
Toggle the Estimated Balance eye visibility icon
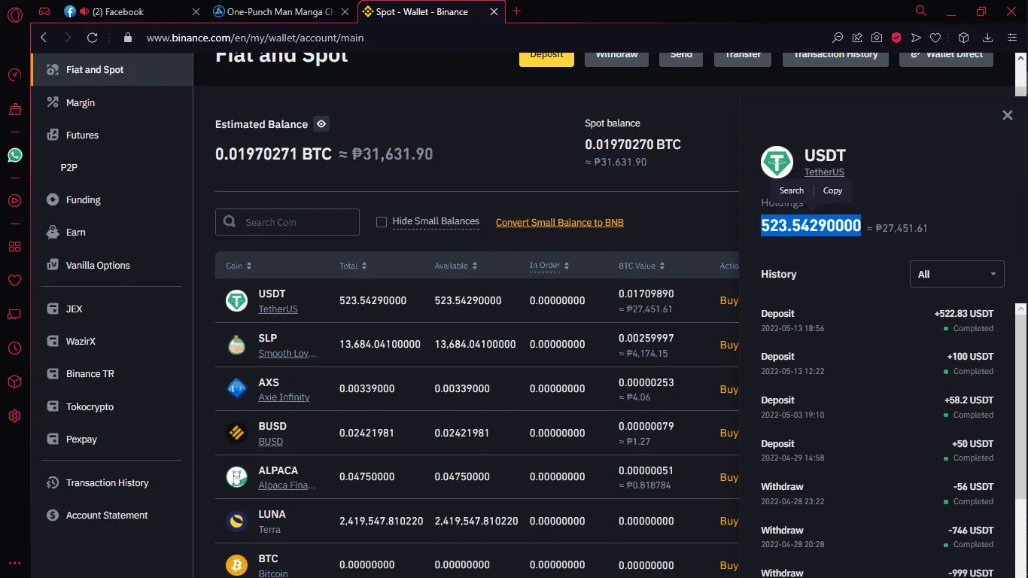click(321, 124)
